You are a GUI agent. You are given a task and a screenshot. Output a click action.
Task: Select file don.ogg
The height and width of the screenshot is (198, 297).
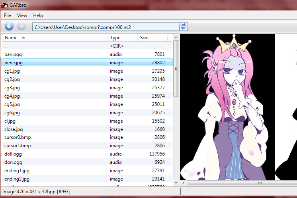coord(87,162)
